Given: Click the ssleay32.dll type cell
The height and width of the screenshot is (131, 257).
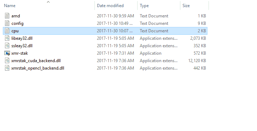Looking at the screenshot, I should [x=159, y=46].
